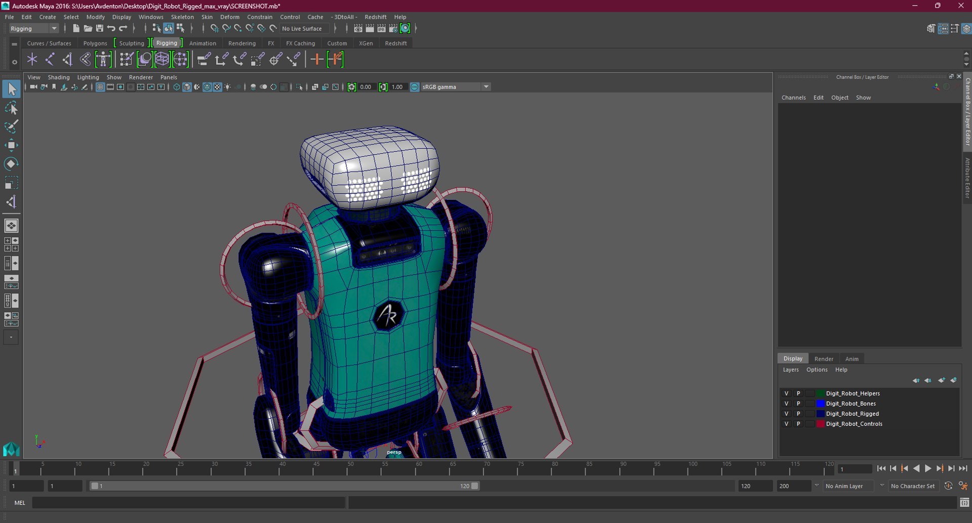Viewport: 972px width, 523px height.
Task: Open the sRGB gamma view transform dropdown
Action: pos(456,87)
